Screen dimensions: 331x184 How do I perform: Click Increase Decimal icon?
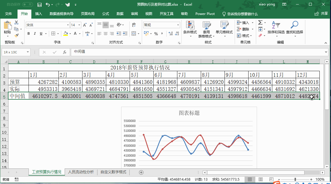click(x=171, y=34)
